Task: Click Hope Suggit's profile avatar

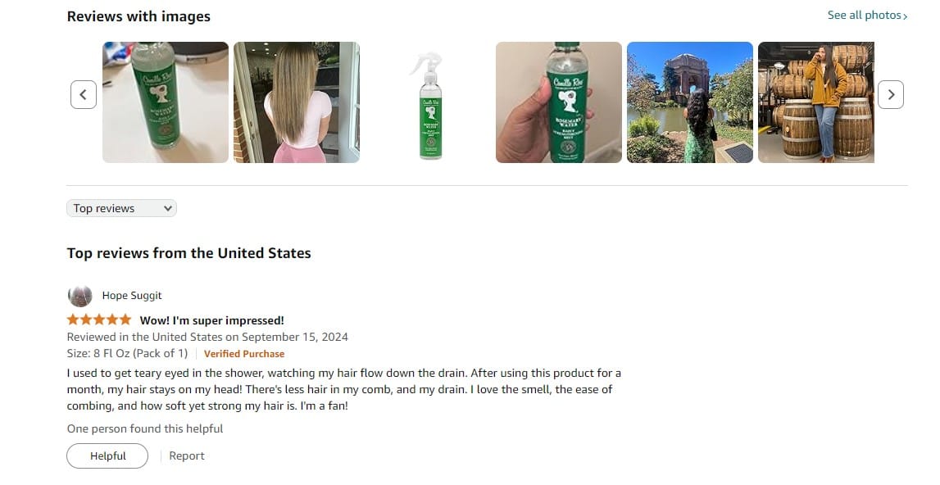Action: pyautogui.click(x=79, y=296)
